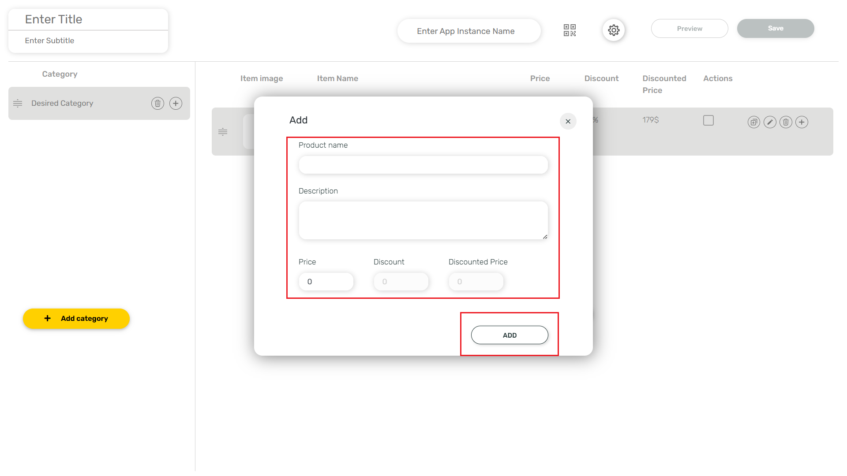Click the yellow Add category button
Viewport: 847px width, 476px height.
(76, 318)
